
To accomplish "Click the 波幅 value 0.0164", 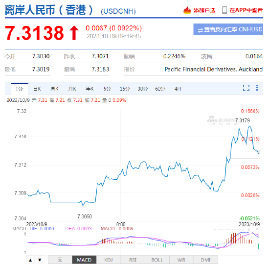I will point(254,56).
